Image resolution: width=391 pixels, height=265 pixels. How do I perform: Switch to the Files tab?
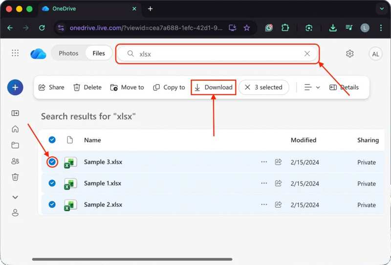99,53
